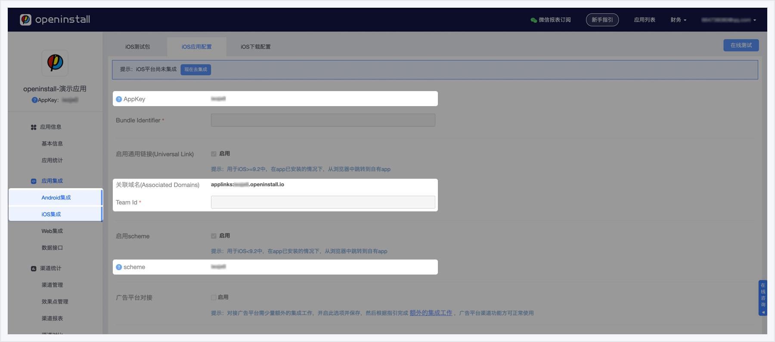775x342 pixels.
Task: Click the openinstall-演示应用 app name
Action: coord(55,89)
